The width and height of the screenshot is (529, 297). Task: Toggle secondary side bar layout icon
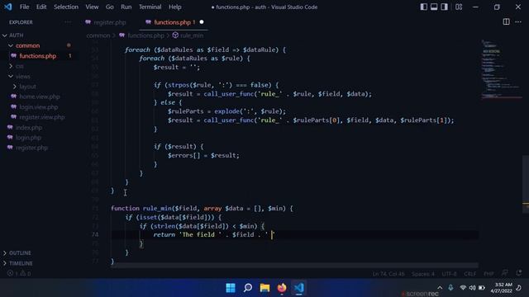445,7
